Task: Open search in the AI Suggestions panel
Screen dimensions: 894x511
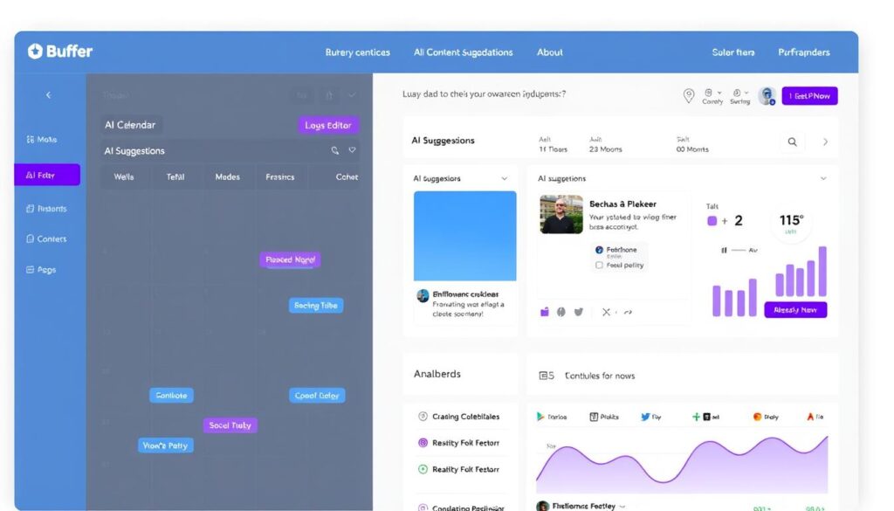Action: pyautogui.click(x=792, y=141)
